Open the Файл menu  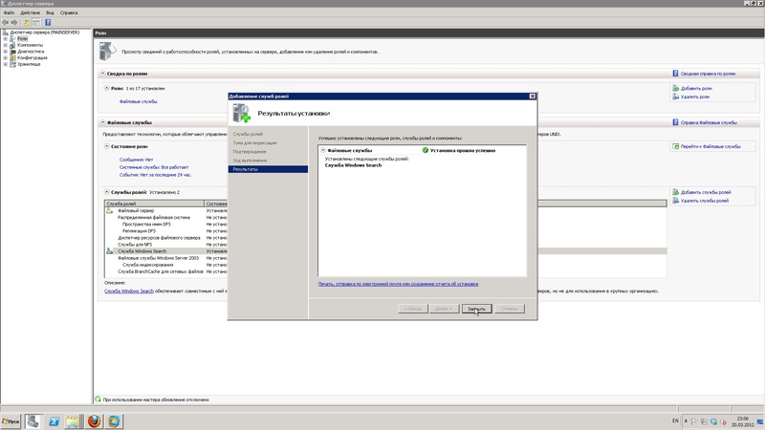(9, 12)
